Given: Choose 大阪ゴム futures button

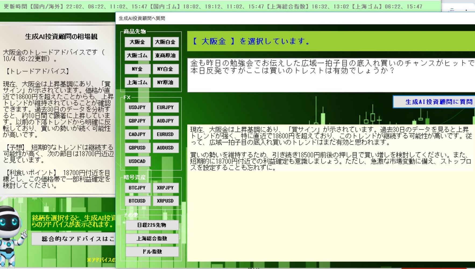Looking at the screenshot, I should click(x=137, y=55).
